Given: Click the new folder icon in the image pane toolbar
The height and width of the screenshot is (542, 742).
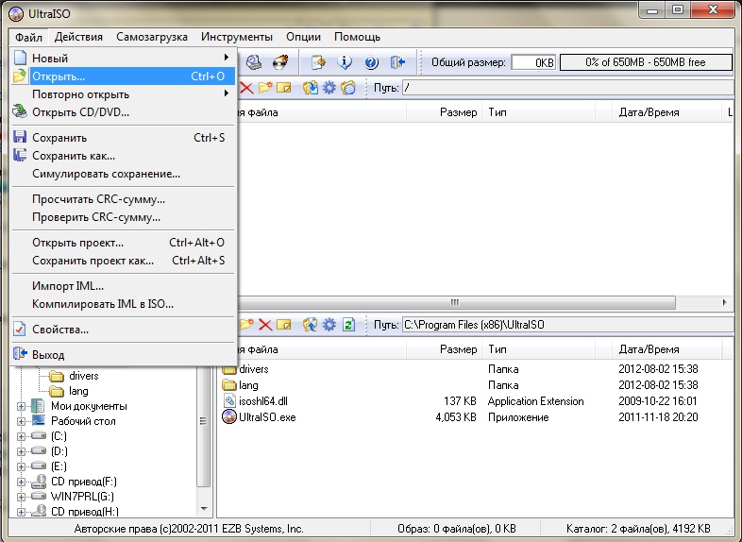Looking at the screenshot, I should [265, 88].
